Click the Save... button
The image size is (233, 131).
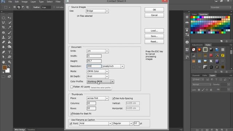point(154,36)
